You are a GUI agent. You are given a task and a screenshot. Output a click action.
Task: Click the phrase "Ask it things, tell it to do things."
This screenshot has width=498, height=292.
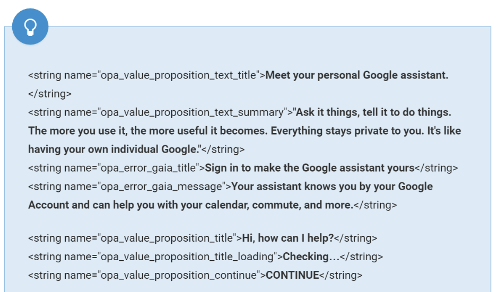pos(373,112)
